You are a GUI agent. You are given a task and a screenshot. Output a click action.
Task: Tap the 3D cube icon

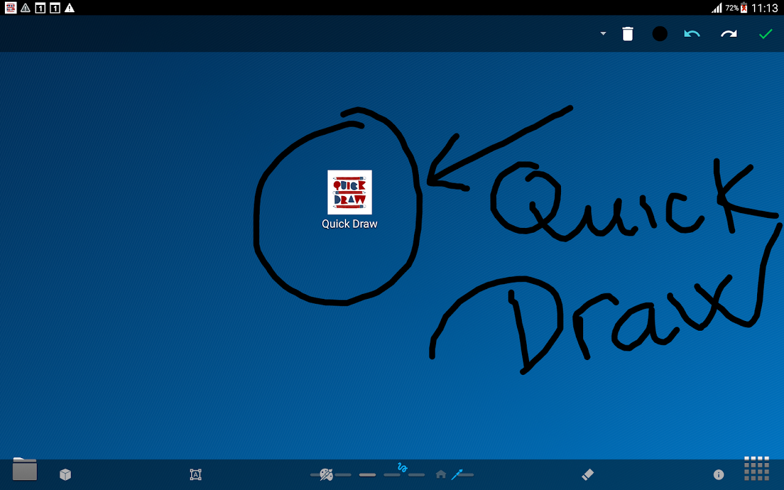pyautogui.click(x=66, y=475)
